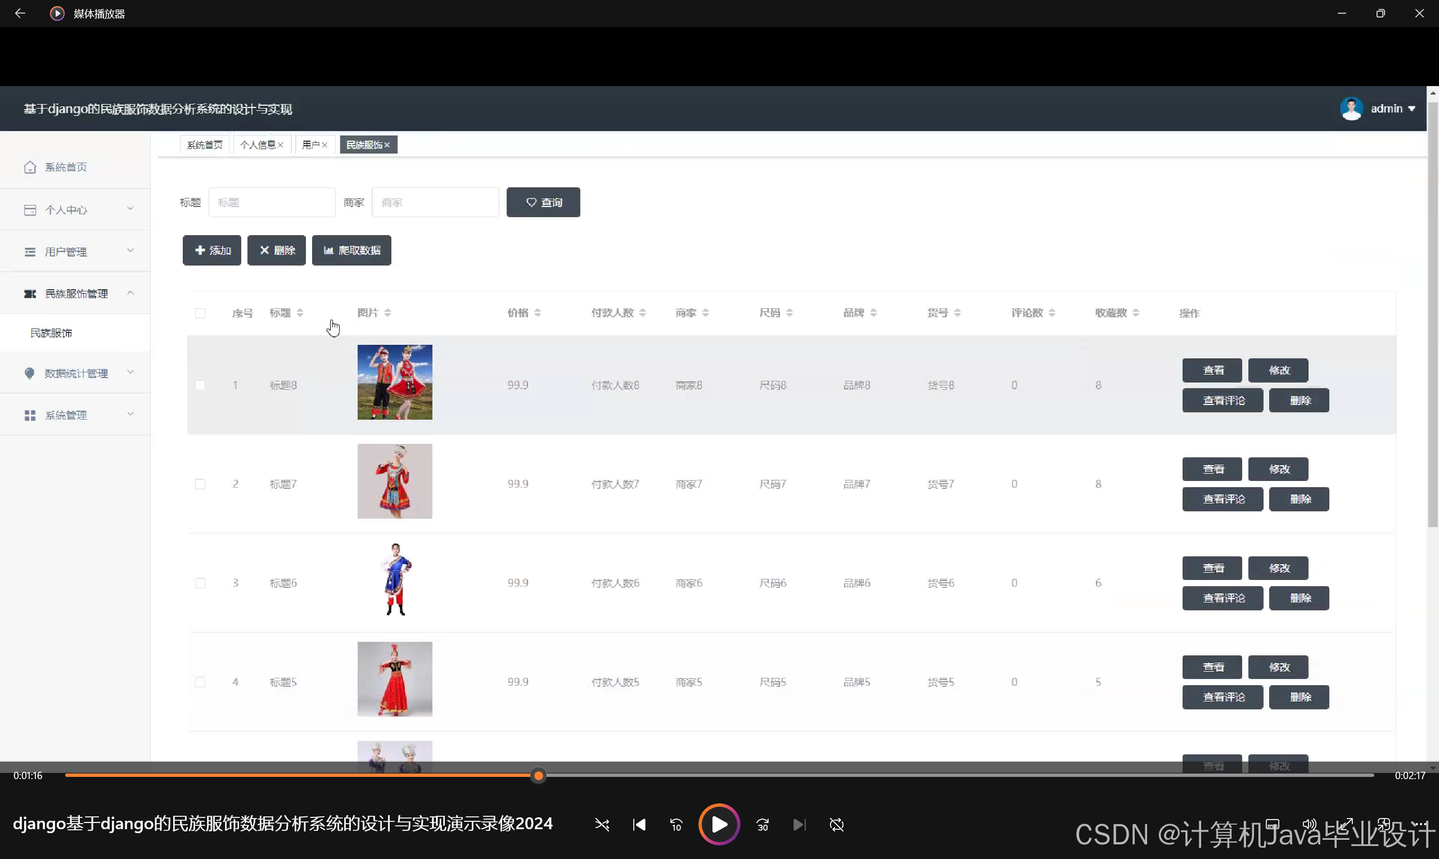Click the skip forward 30 seconds button
Screen dimensions: 1439x859
click(x=763, y=825)
